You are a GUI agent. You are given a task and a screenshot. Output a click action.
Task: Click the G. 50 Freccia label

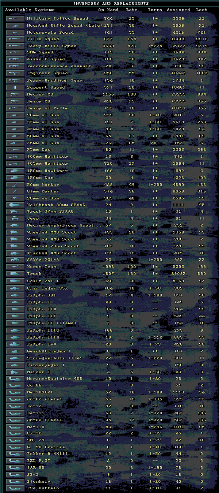point(46,447)
